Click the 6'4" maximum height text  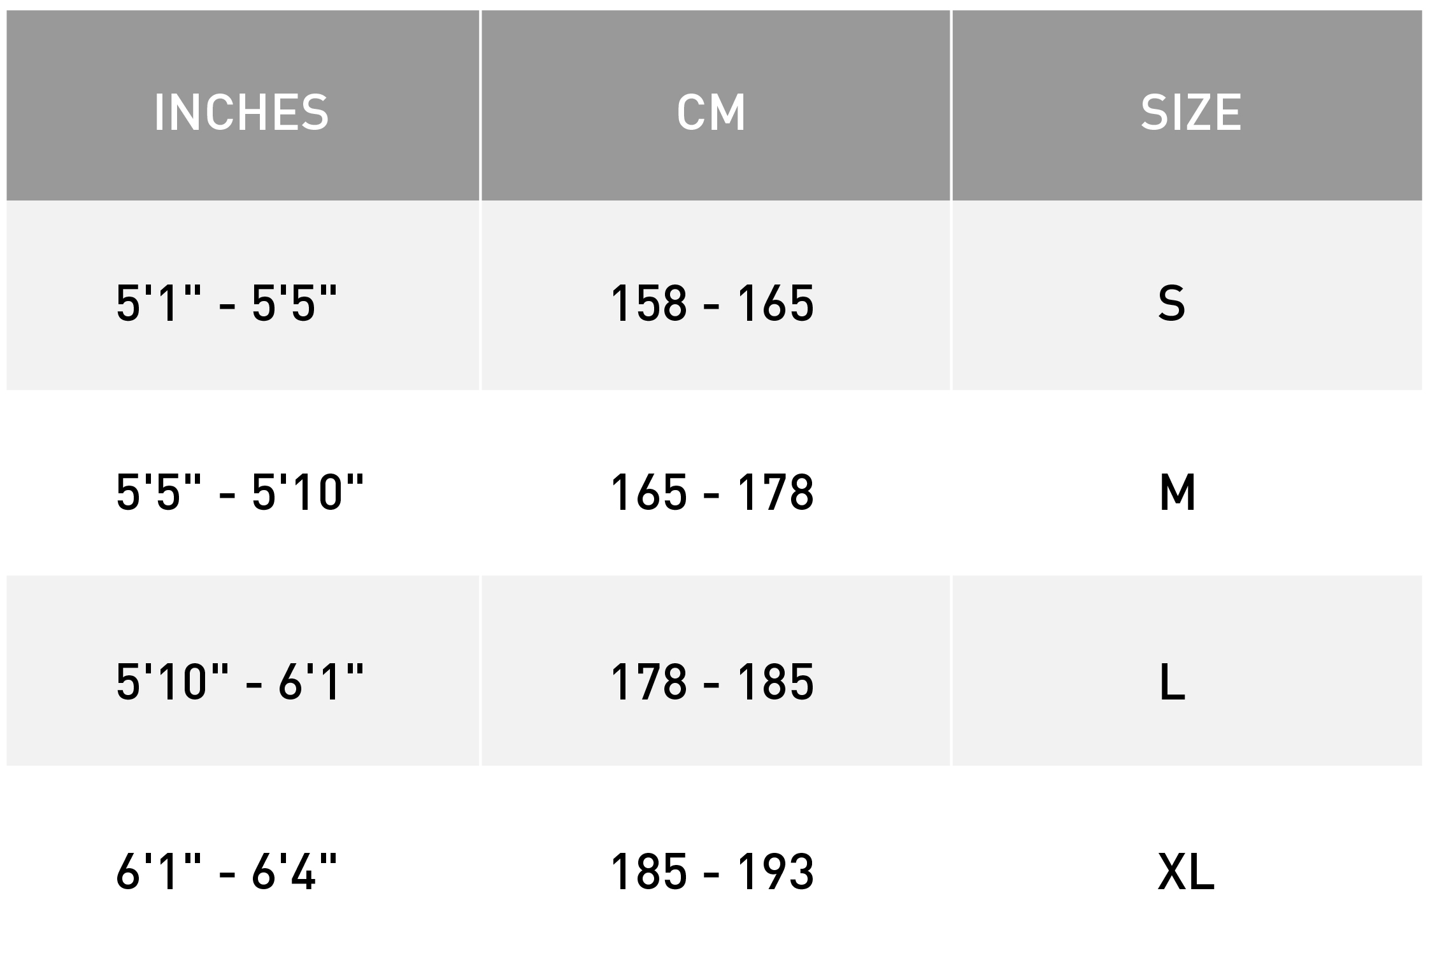pos(294,869)
